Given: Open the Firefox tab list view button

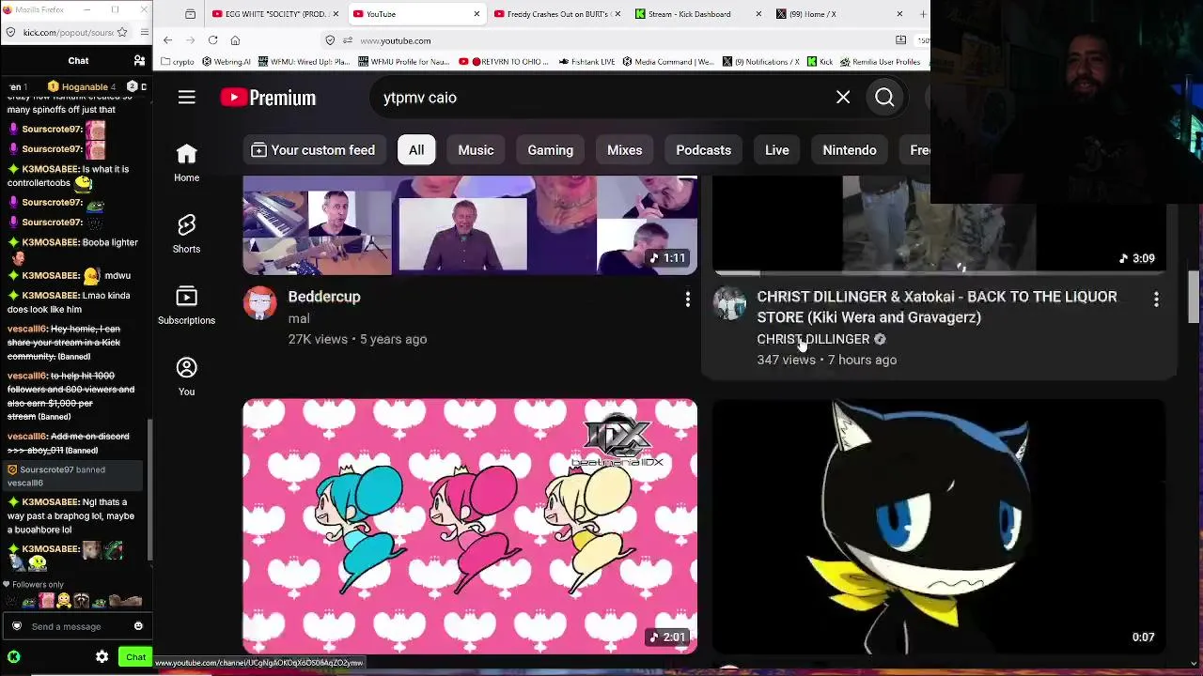Looking at the screenshot, I should [x=190, y=14].
